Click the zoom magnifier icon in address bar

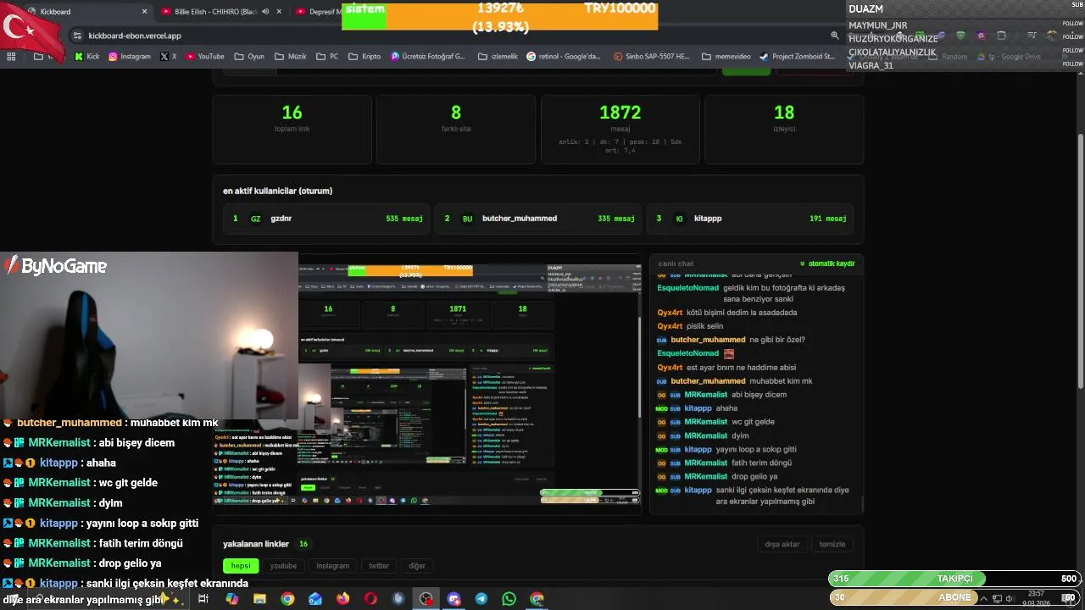tap(834, 36)
